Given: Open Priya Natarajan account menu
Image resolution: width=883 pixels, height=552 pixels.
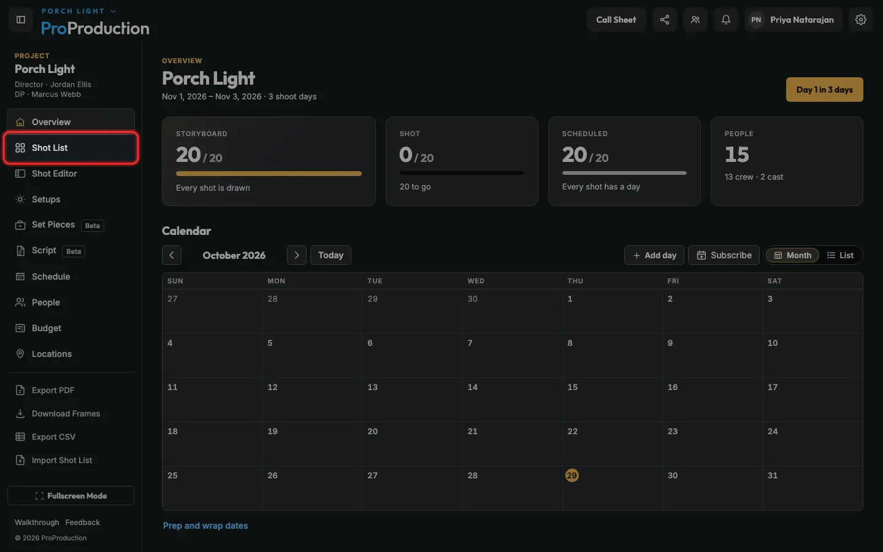Looking at the screenshot, I should click(793, 20).
